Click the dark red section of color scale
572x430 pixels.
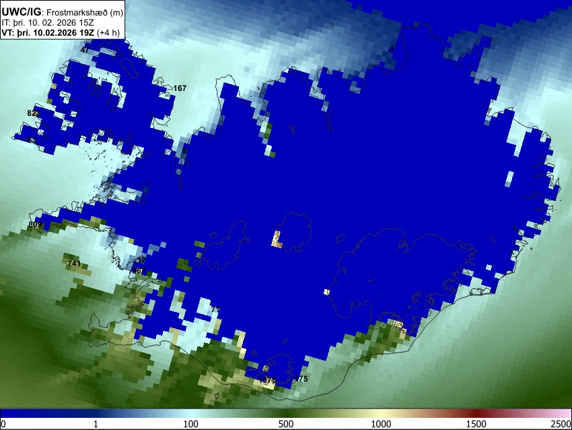click(476, 414)
